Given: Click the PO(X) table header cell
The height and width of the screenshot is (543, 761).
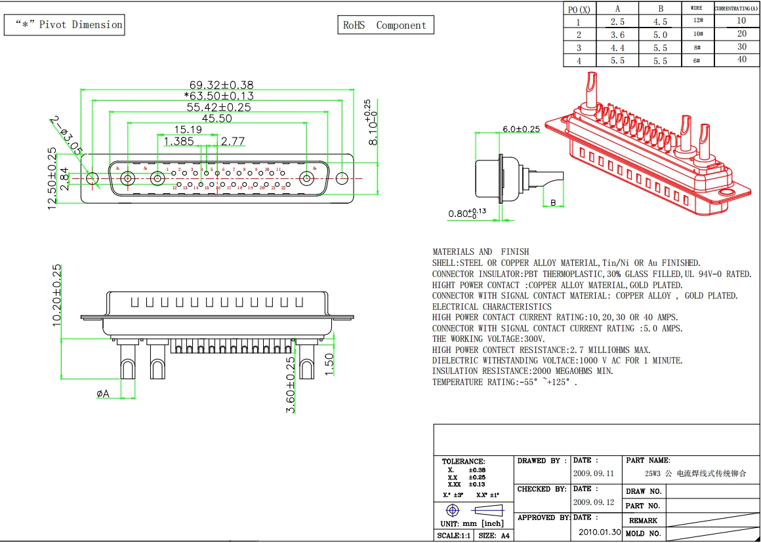Looking at the screenshot, I should (x=579, y=9).
